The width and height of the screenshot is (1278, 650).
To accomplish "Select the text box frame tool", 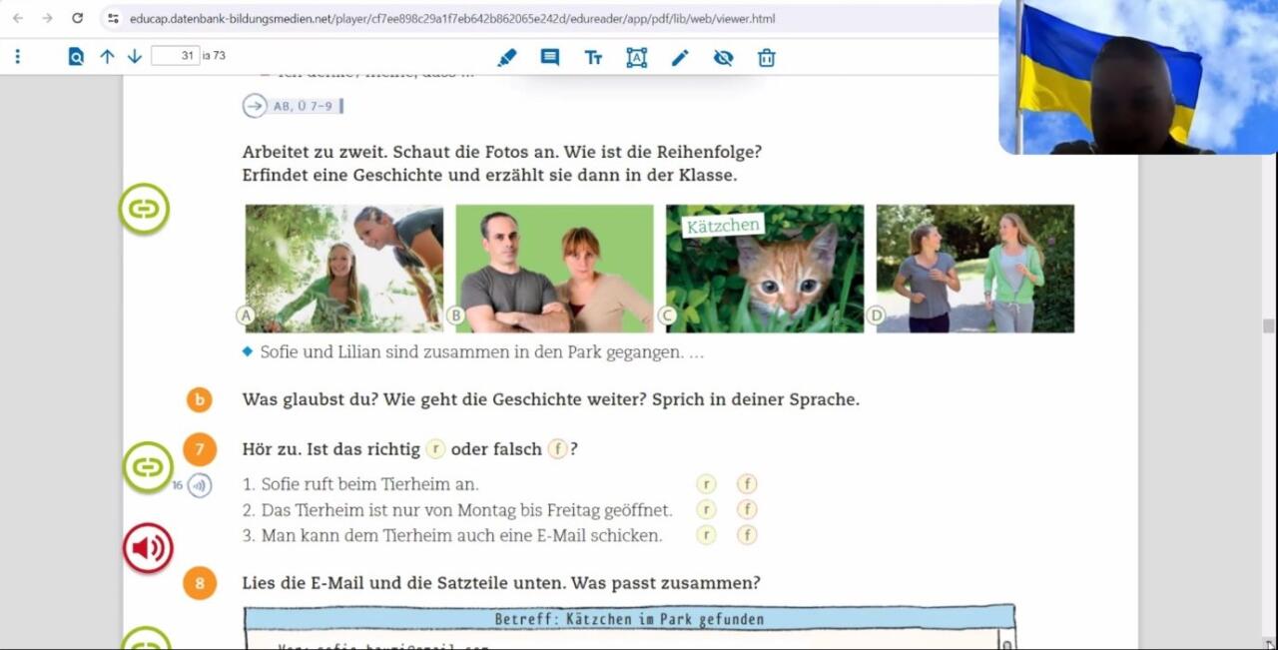I will coord(636,58).
